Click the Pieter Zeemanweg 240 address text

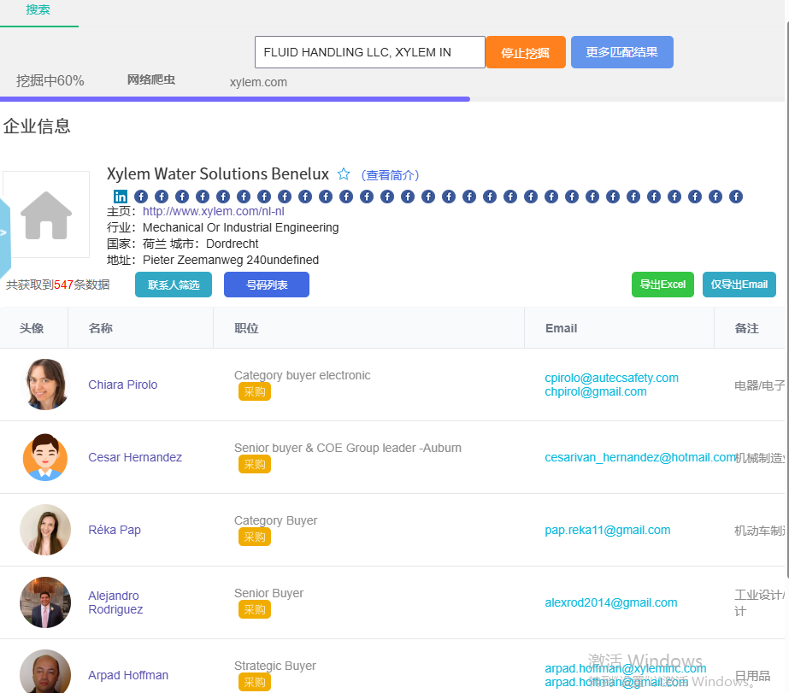(x=231, y=260)
